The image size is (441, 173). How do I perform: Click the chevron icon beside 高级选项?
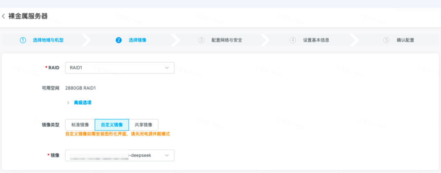click(68, 102)
